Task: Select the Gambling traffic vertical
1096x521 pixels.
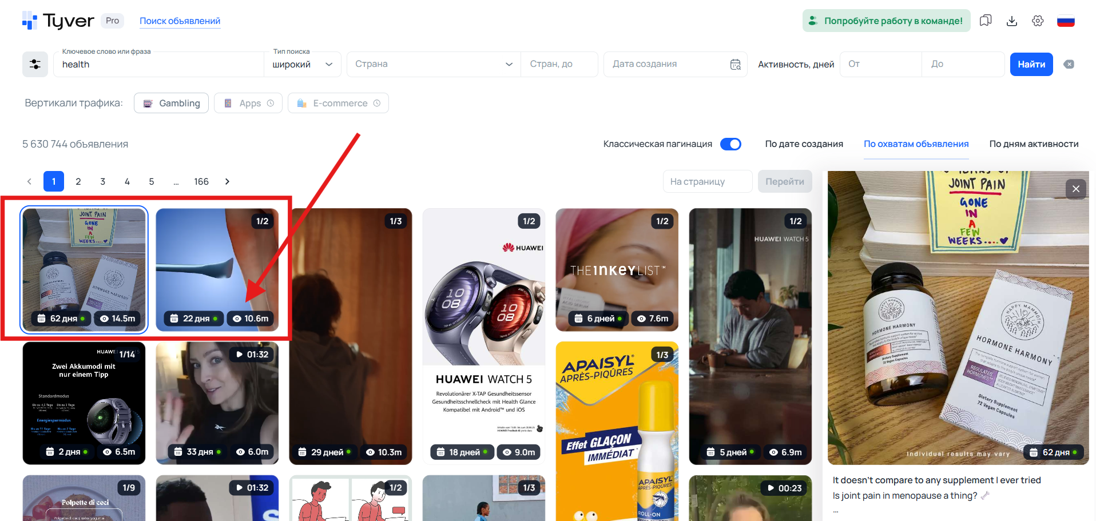Action: [x=171, y=103]
